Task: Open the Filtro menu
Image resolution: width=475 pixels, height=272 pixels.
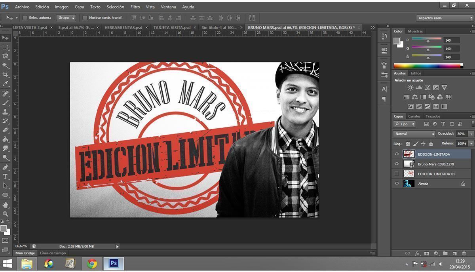Action: click(135, 7)
